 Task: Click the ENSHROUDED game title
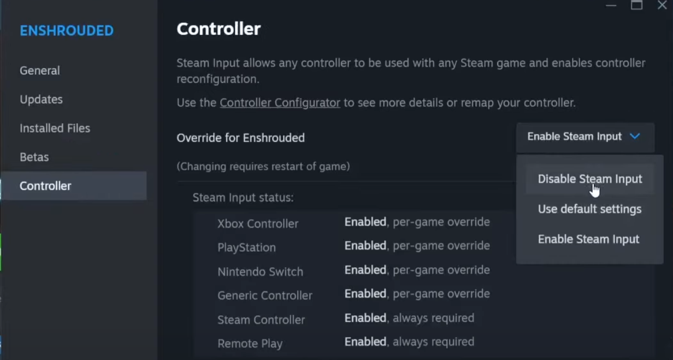pyautogui.click(x=67, y=31)
